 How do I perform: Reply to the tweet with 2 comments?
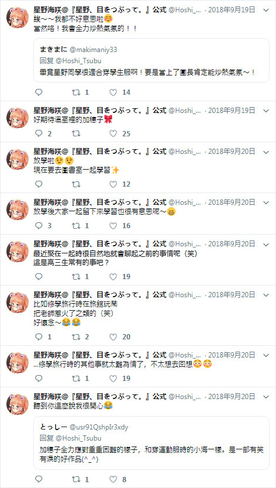tap(39, 134)
